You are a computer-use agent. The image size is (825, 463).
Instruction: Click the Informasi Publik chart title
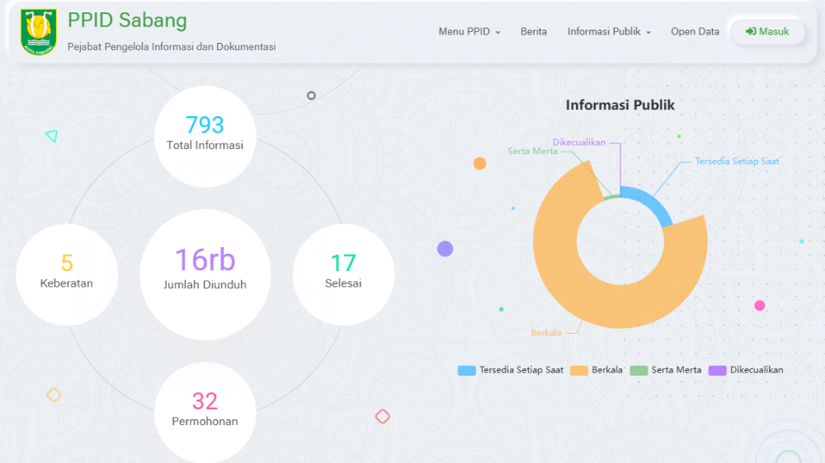620,105
